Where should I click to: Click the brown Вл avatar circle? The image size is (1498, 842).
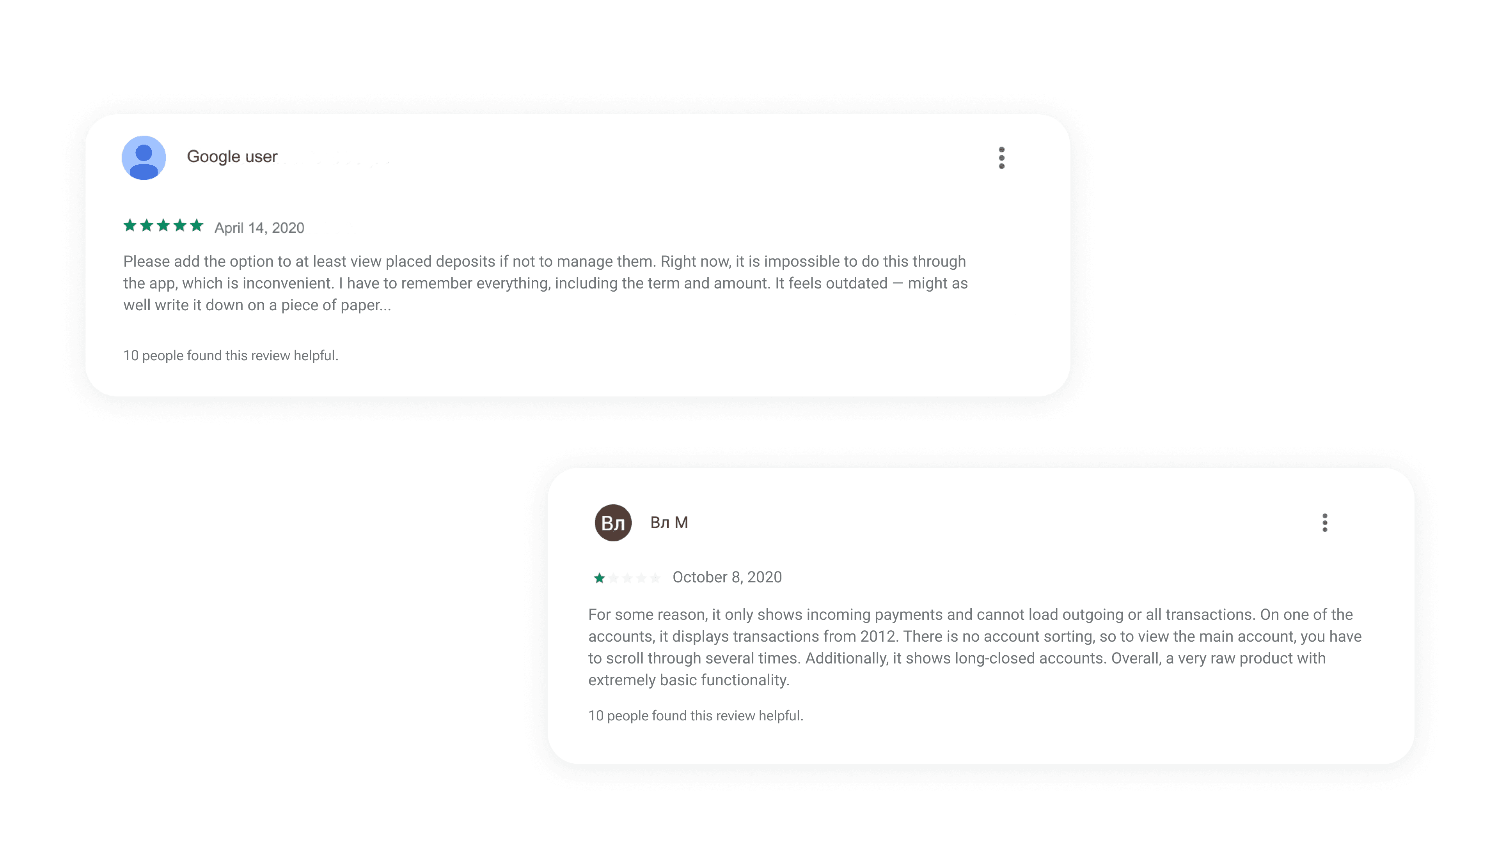(613, 523)
